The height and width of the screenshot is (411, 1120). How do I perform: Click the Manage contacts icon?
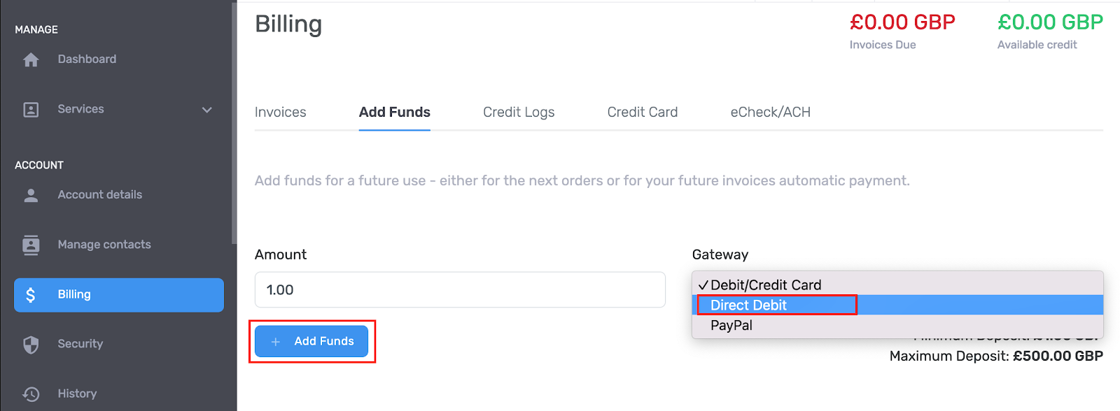point(31,245)
